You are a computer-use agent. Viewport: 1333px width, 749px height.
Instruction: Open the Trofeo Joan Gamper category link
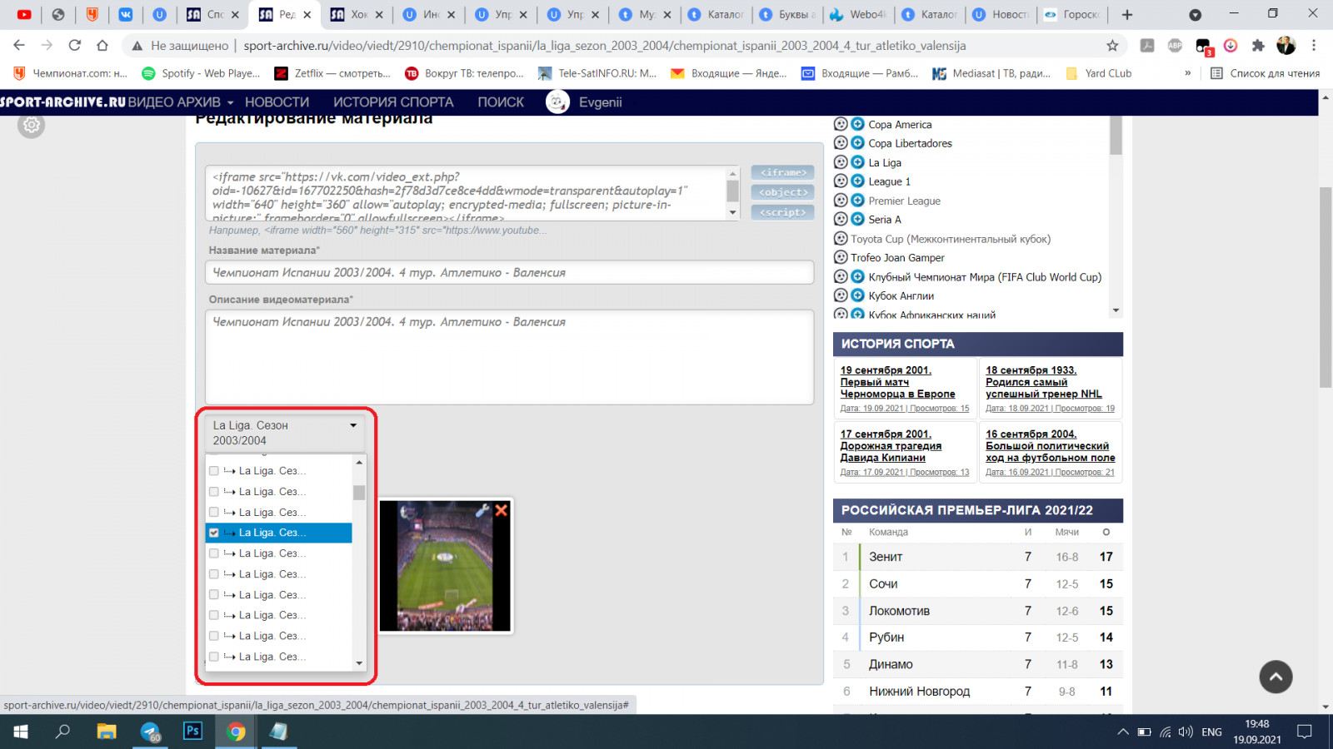point(897,258)
